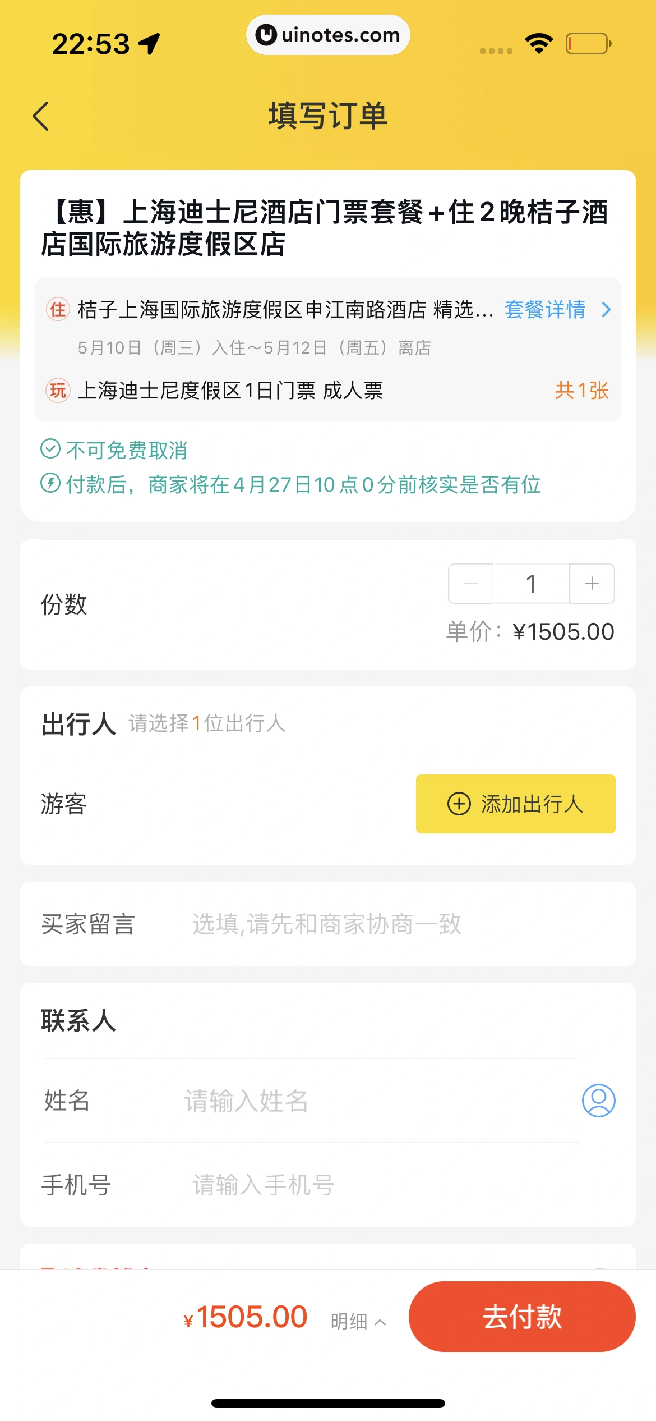Tap the back arrow icon

pyautogui.click(x=41, y=116)
